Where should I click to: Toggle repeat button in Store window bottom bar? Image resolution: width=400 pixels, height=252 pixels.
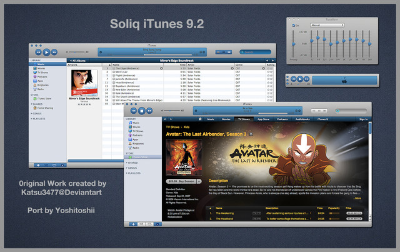[149, 224]
